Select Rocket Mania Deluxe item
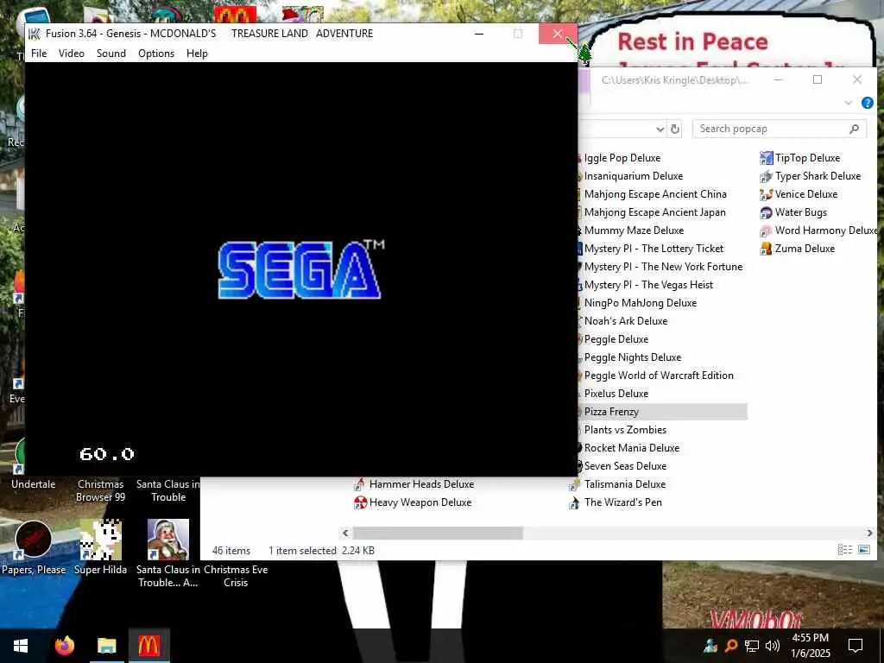 click(x=631, y=448)
